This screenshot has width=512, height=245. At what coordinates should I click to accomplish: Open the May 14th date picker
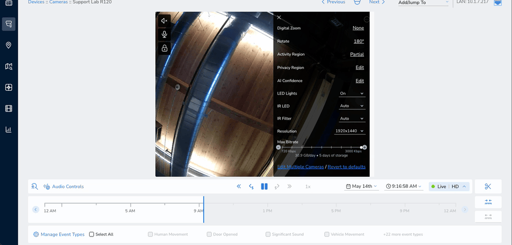[x=362, y=186]
